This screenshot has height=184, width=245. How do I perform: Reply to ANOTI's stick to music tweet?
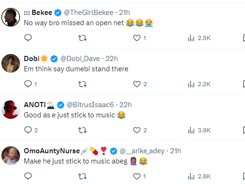click(x=31, y=130)
